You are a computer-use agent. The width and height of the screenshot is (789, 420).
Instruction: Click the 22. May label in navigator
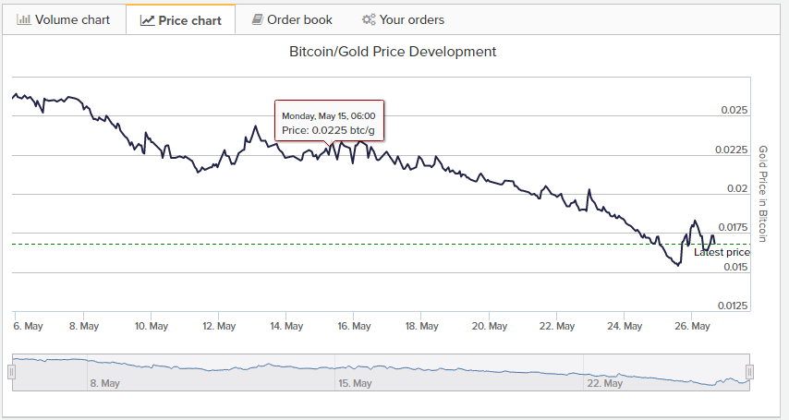[x=605, y=383]
